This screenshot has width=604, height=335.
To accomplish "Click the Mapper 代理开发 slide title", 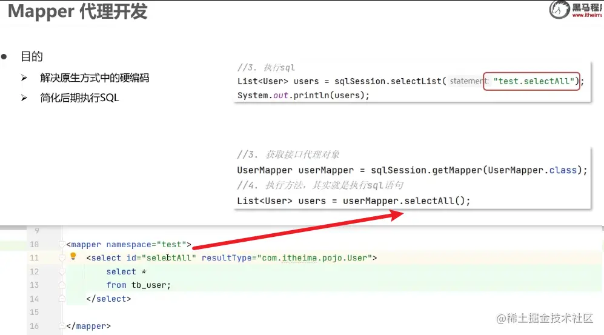I will click(78, 11).
